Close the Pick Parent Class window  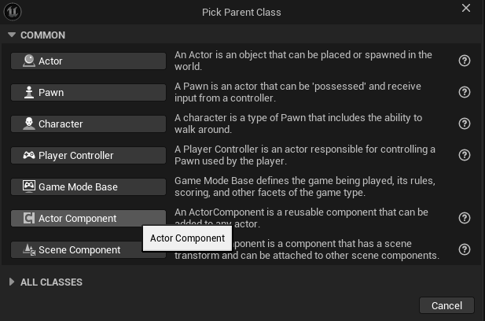click(x=466, y=9)
